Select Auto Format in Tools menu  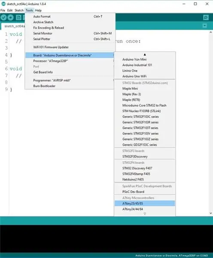[70, 16]
